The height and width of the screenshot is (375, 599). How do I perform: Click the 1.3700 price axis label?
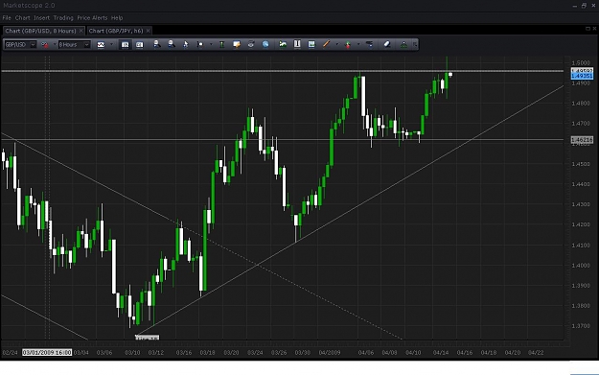click(581, 326)
